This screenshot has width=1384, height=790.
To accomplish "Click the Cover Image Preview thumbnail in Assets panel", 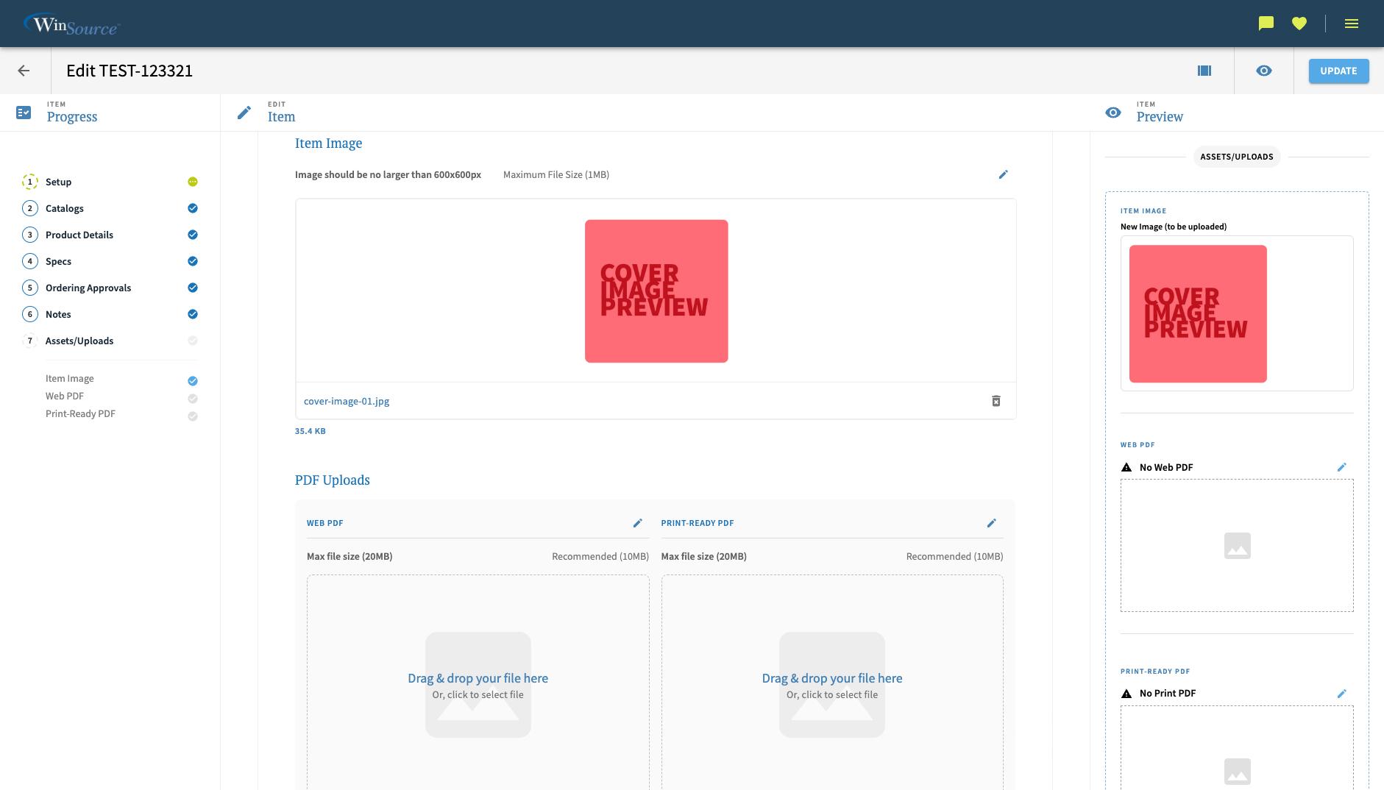I will [x=1198, y=313].
